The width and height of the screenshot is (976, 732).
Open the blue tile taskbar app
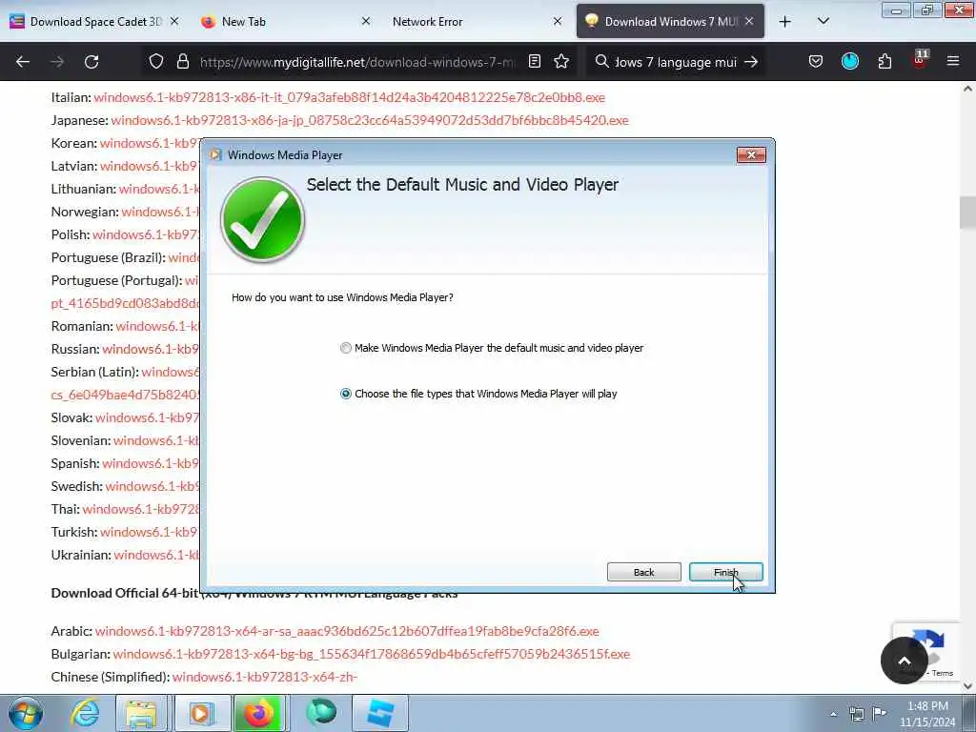380,713
